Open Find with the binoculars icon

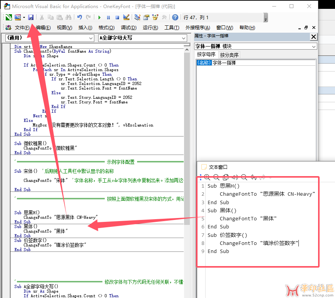(69, 17)
